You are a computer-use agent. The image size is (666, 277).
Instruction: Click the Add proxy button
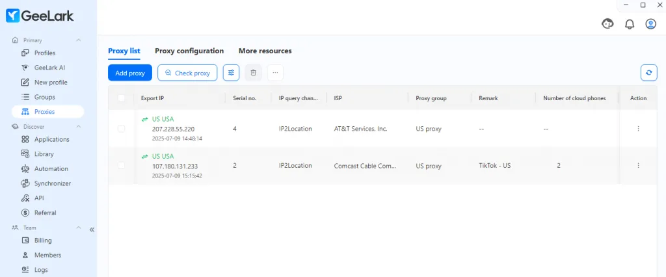coord(130,73)
